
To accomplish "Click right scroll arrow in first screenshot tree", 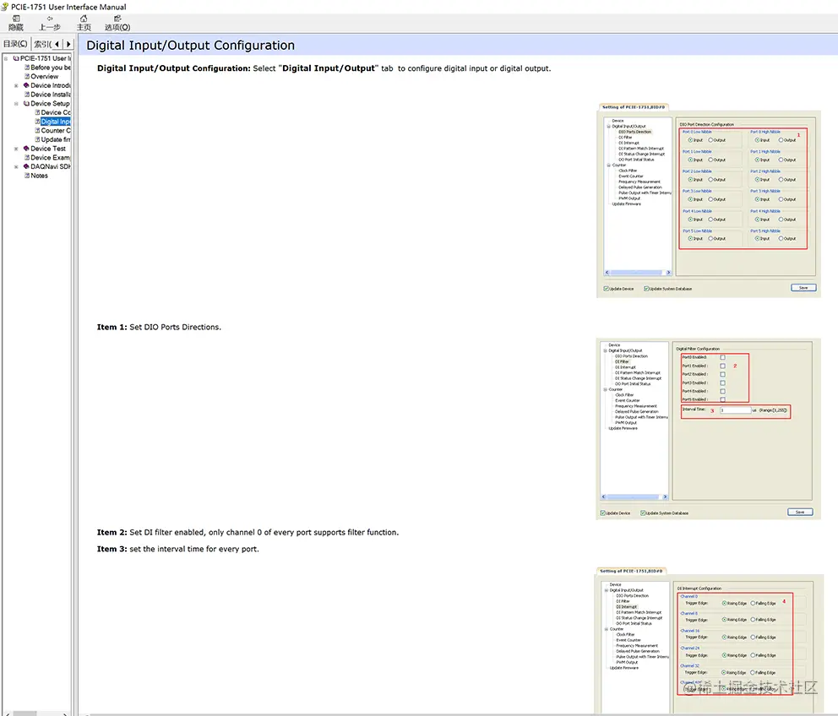I will click(668, 273).
